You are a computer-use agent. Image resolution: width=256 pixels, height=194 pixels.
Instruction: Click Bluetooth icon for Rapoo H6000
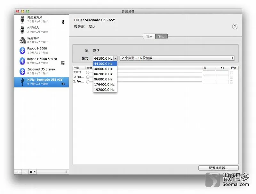point(22,50)
